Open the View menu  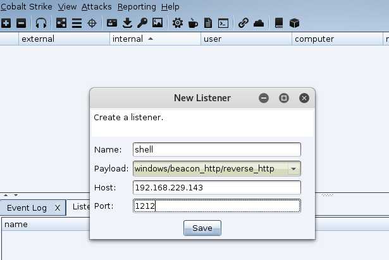point(67,7)
